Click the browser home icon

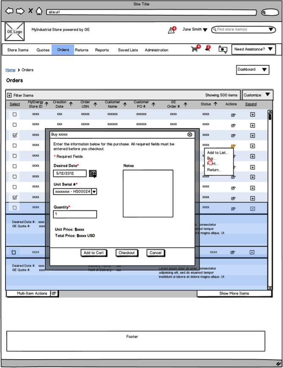(x=39, y=11)
